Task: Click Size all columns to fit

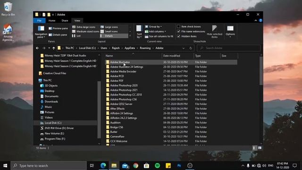Action: pos(159,36)
